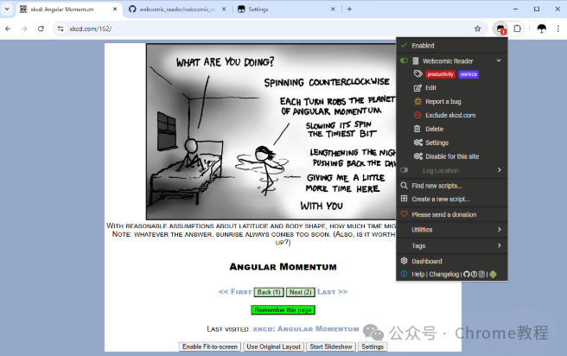567x356 pixels.
Task: Expand the Utilities submenu arrow
Action: (499, 230)
